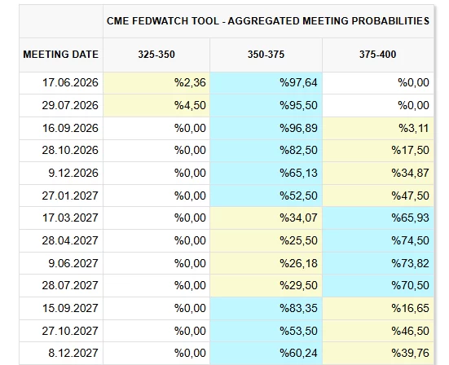Click the %65,93 probability cell

pyautogui.click(x=378, y=218)
